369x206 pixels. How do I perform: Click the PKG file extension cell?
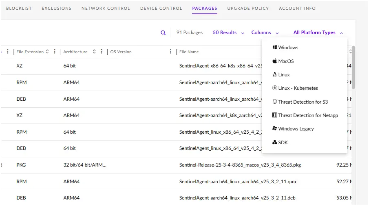click(x=21, y=165)
